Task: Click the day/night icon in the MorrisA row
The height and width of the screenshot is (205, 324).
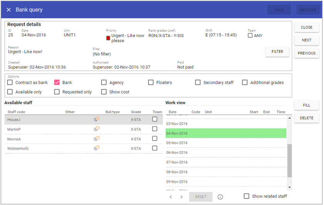Action: tap(97, 138)
